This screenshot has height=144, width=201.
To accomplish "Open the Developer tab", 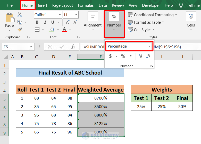I will coord(151,5).
